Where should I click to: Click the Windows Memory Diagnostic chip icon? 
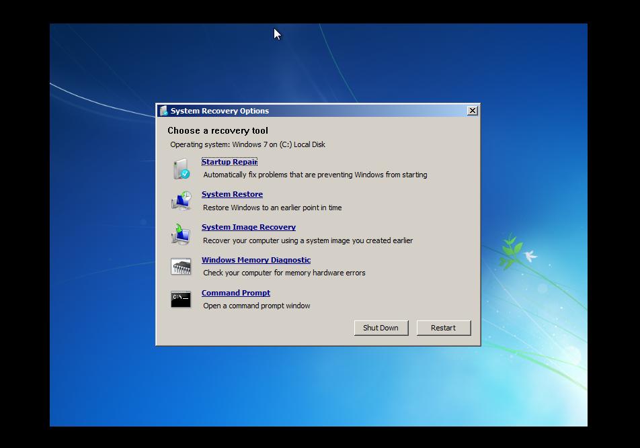pos(181,267)
